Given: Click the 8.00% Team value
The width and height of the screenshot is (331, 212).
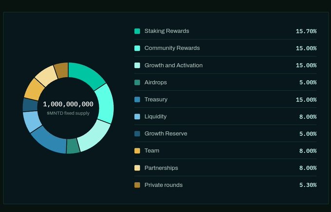Looking at the screenshot, I should coord(308,151).
